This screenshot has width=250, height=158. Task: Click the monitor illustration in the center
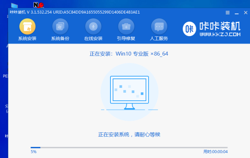click(x=129, y=92)
